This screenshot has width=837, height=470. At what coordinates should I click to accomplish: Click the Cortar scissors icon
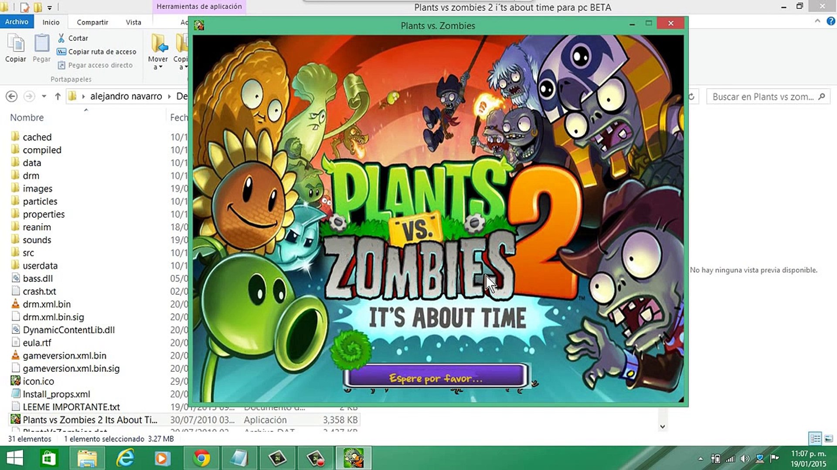click(x=61, y=38)
